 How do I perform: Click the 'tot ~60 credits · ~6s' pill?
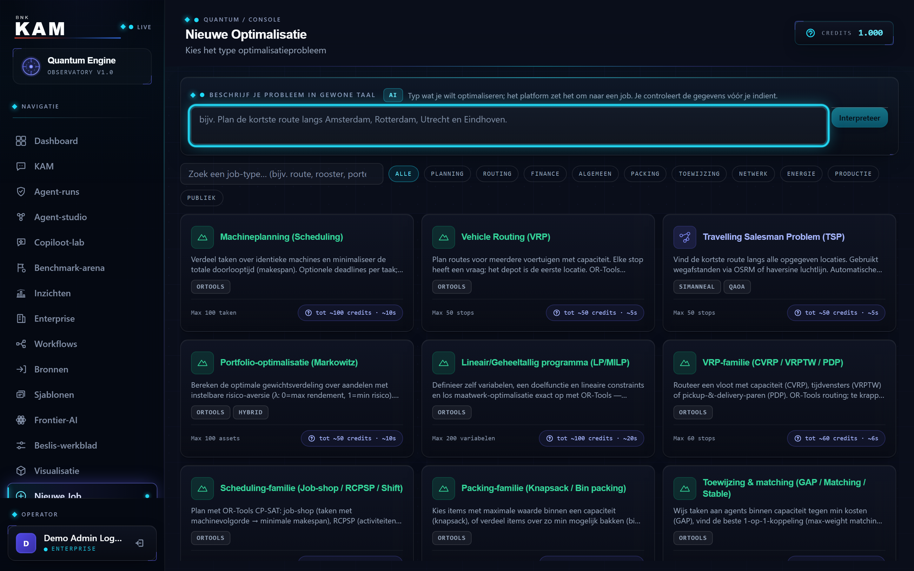[x=836, y=438]
